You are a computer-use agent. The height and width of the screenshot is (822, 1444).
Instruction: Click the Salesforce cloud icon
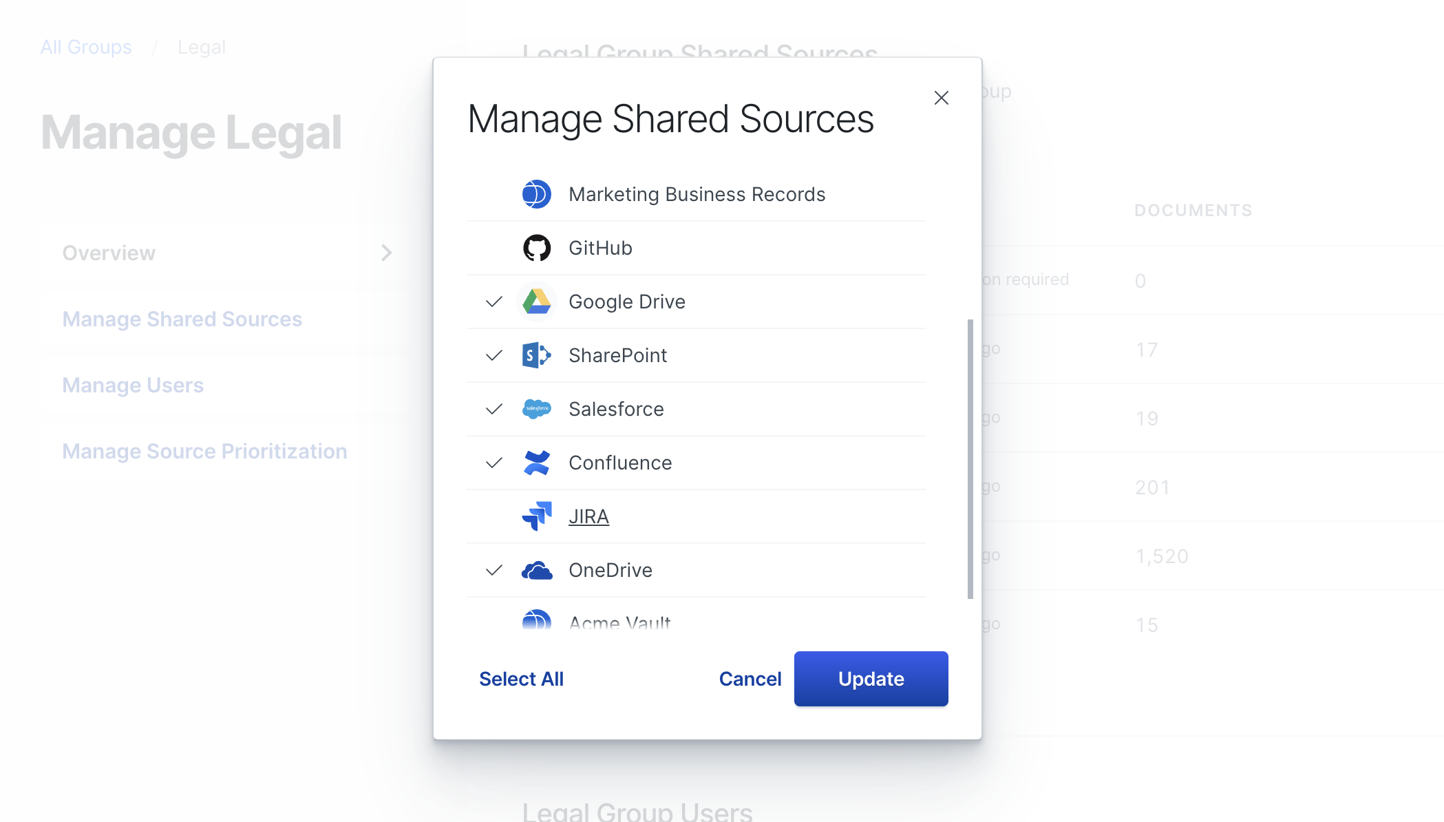tap(537, 409)
